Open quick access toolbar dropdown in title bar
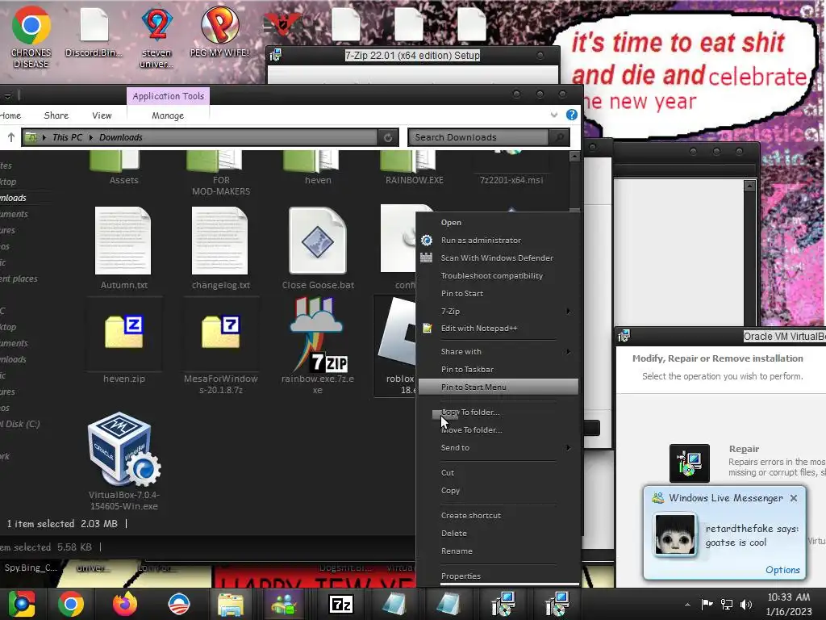826x620 pixels. click(8, 96)
